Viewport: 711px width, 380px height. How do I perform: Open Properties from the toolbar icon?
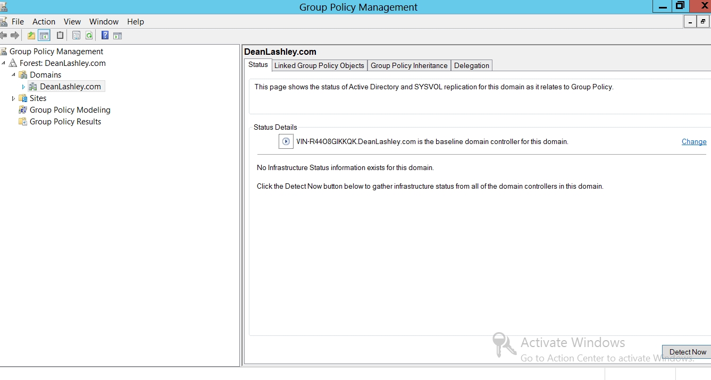(76, 36)
